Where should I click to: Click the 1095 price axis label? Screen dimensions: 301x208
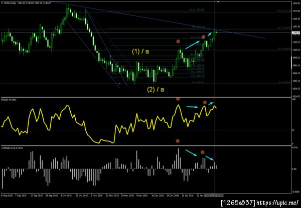(x=295, y=57)
